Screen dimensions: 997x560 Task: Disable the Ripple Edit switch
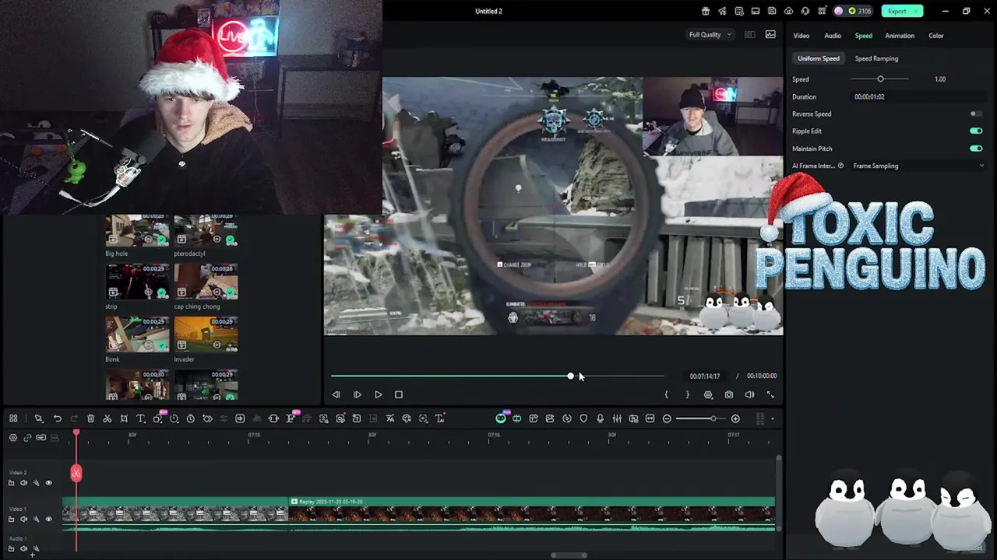coord(976,131)
